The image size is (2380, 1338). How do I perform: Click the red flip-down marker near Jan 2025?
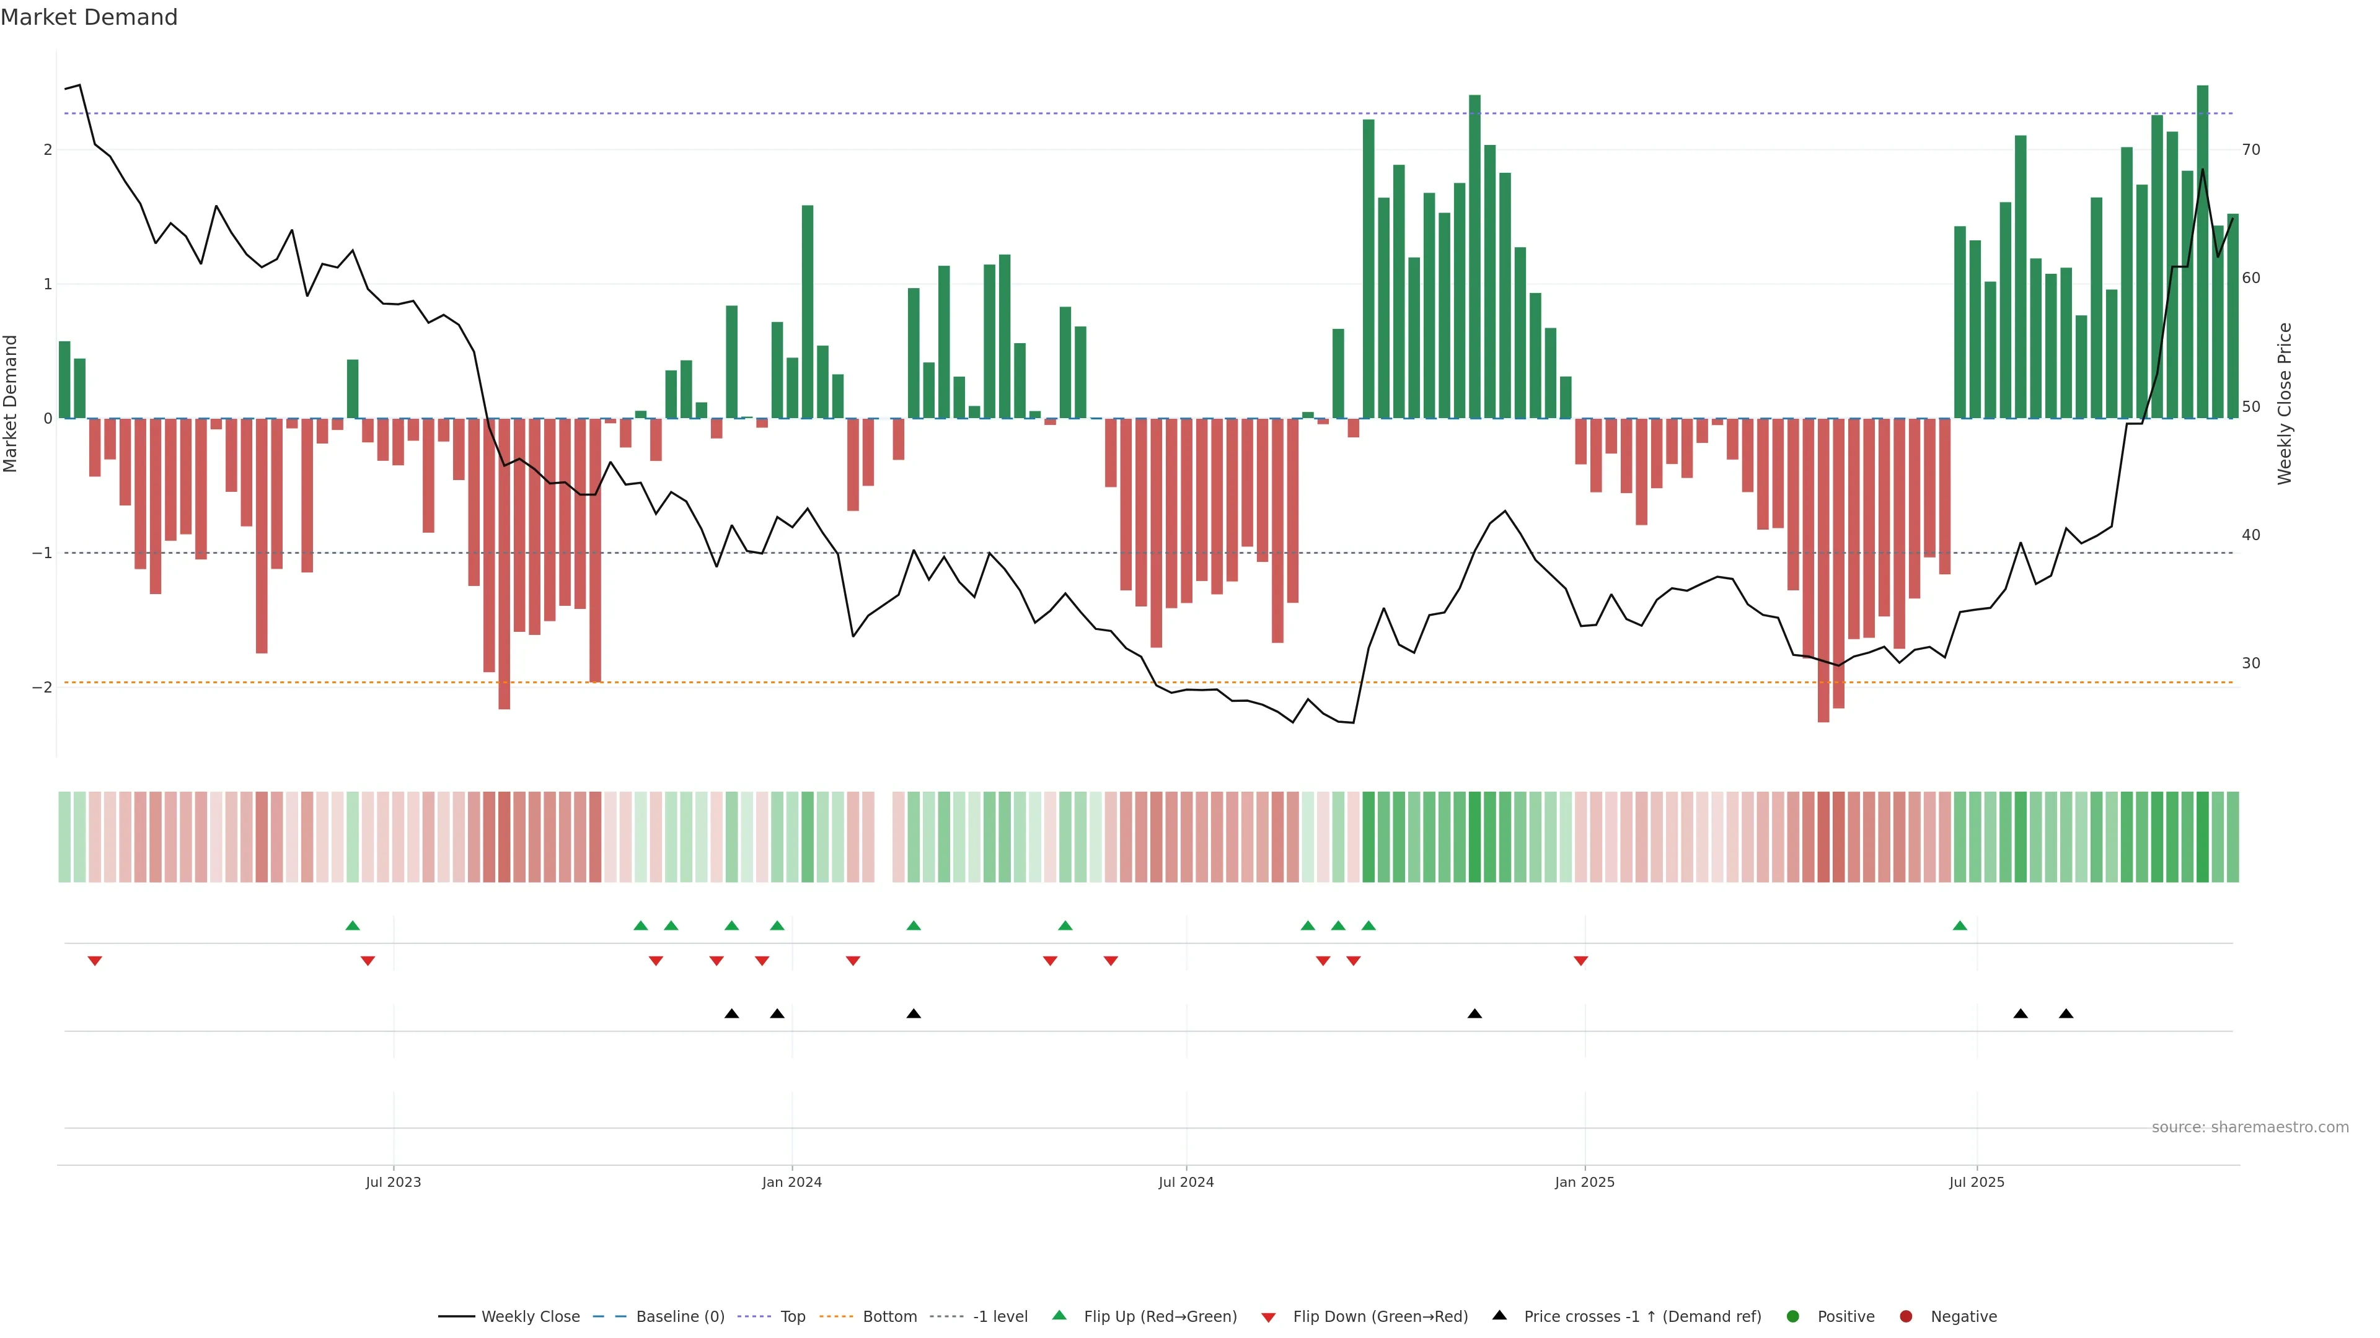click(x=1581, y=960)
